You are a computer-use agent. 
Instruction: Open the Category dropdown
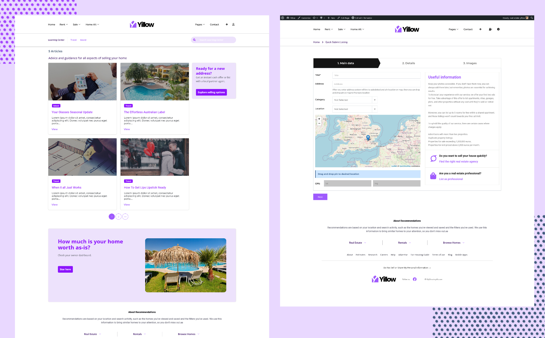pos(355,100)
